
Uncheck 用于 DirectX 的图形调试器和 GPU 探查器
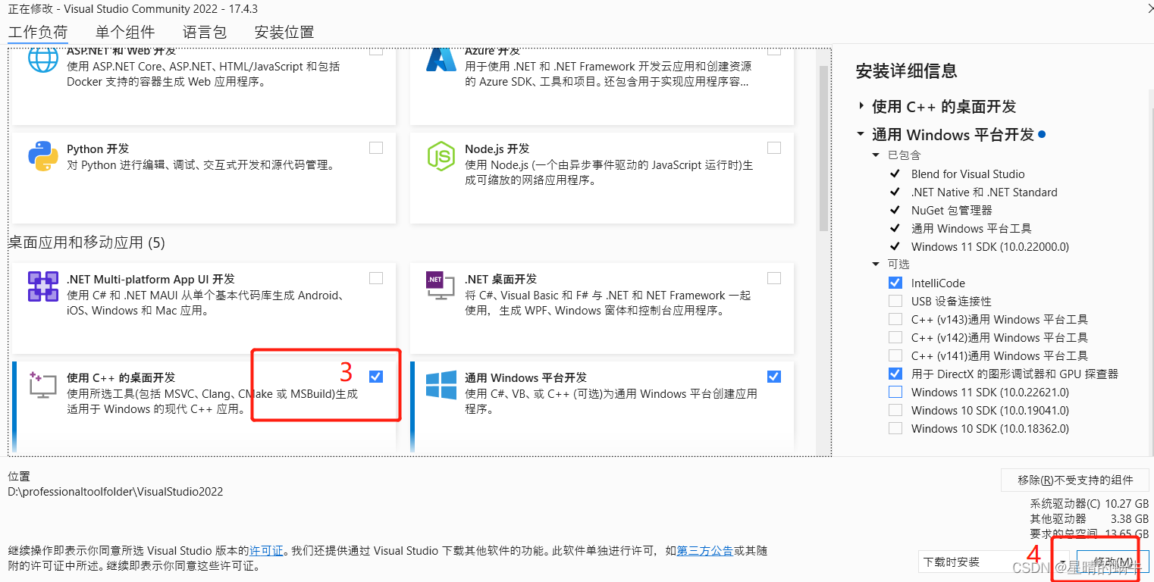895,374
